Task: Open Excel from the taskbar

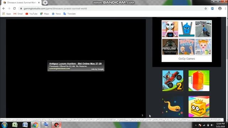Action: (15, 125)
